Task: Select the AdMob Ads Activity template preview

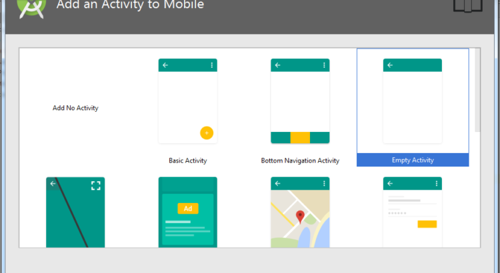Action: point(187,212)
